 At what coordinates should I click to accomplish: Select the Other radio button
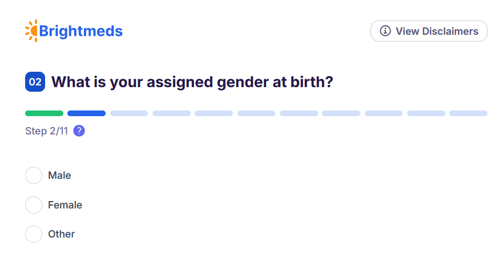pos(34,234)
